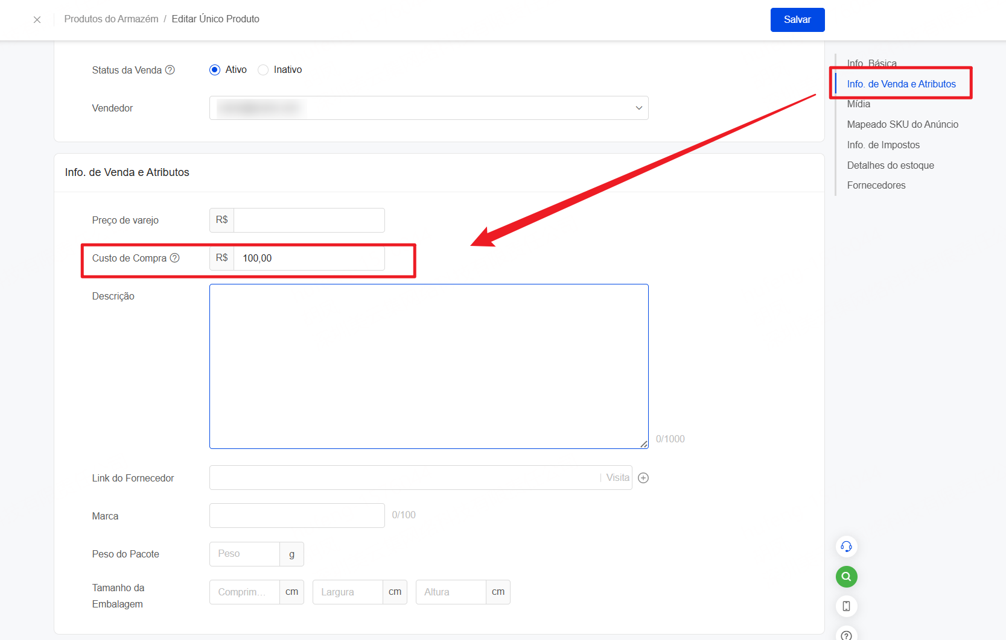Screen dimensions: 1006x640
Task: Jump to Detalhes do estoque section
Action: 890,165
